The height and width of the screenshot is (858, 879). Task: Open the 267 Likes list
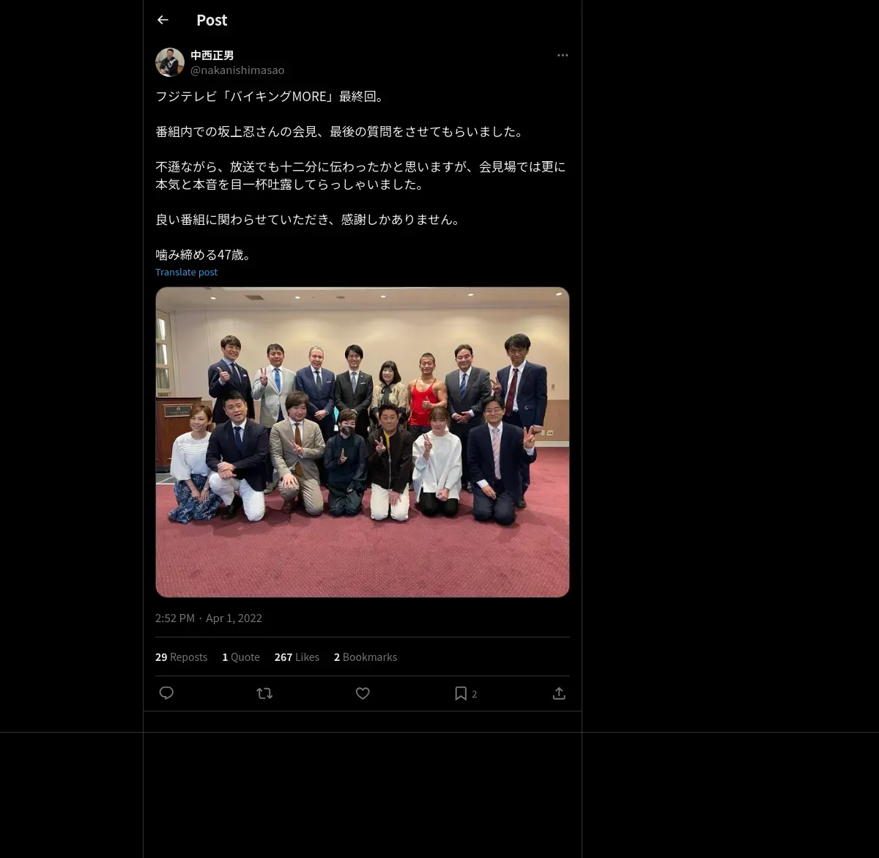click(x=297, y=657)
